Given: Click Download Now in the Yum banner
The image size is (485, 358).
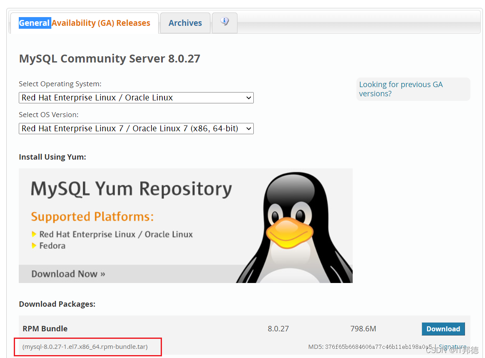Looking at the screenshot, I should (68, 274).
